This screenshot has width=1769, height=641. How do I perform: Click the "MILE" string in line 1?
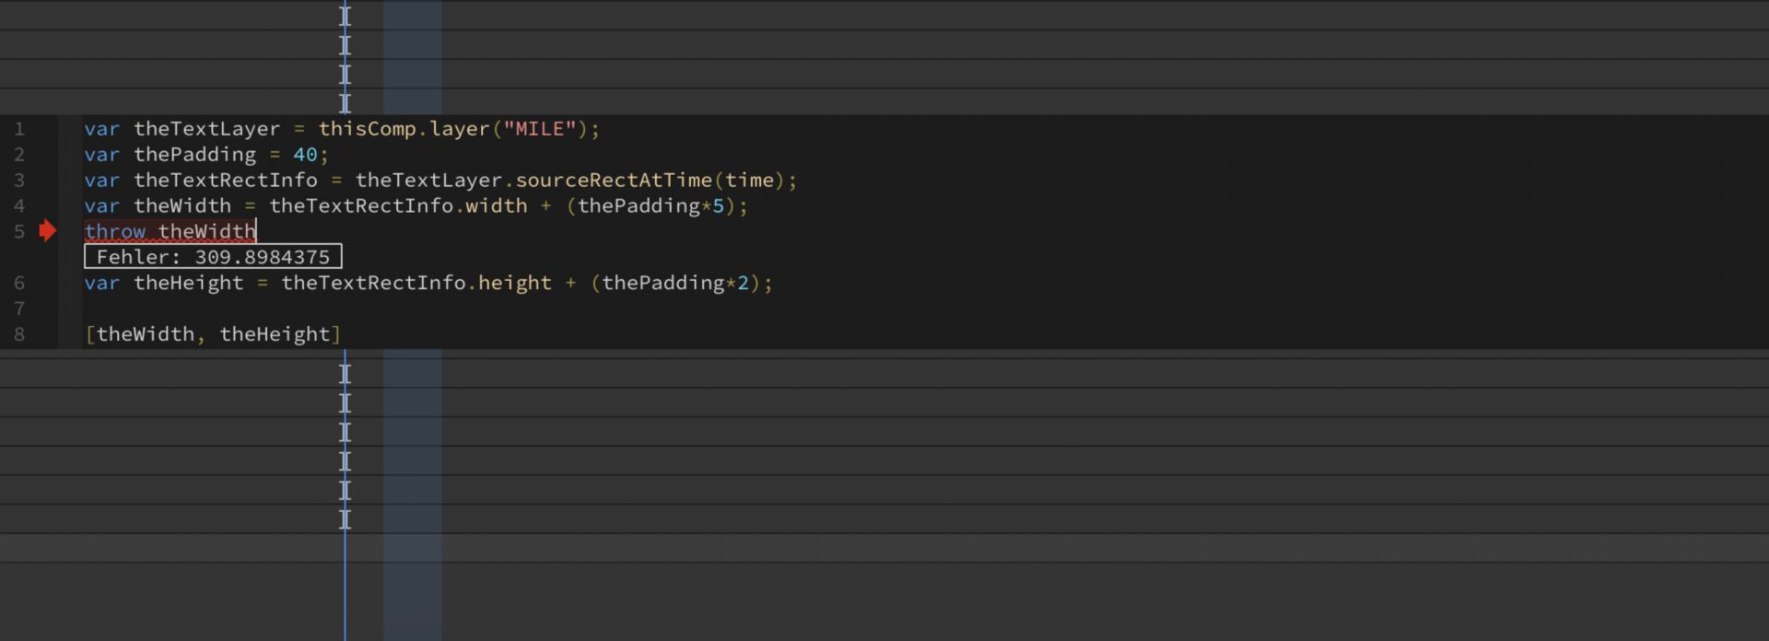(539, 129)
